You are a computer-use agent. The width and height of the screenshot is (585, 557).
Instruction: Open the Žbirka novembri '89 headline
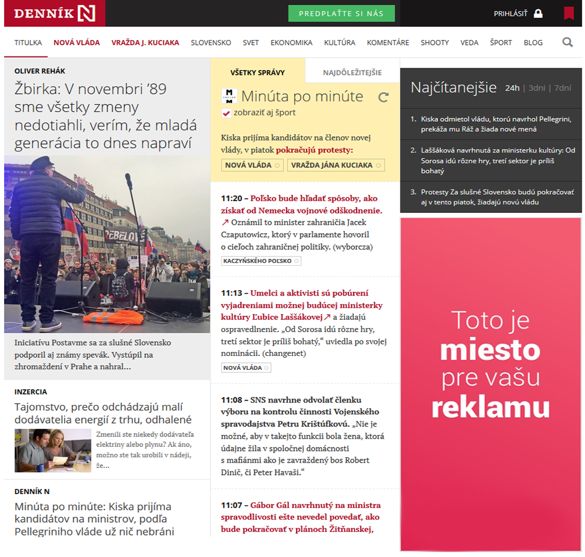point(105,115)
